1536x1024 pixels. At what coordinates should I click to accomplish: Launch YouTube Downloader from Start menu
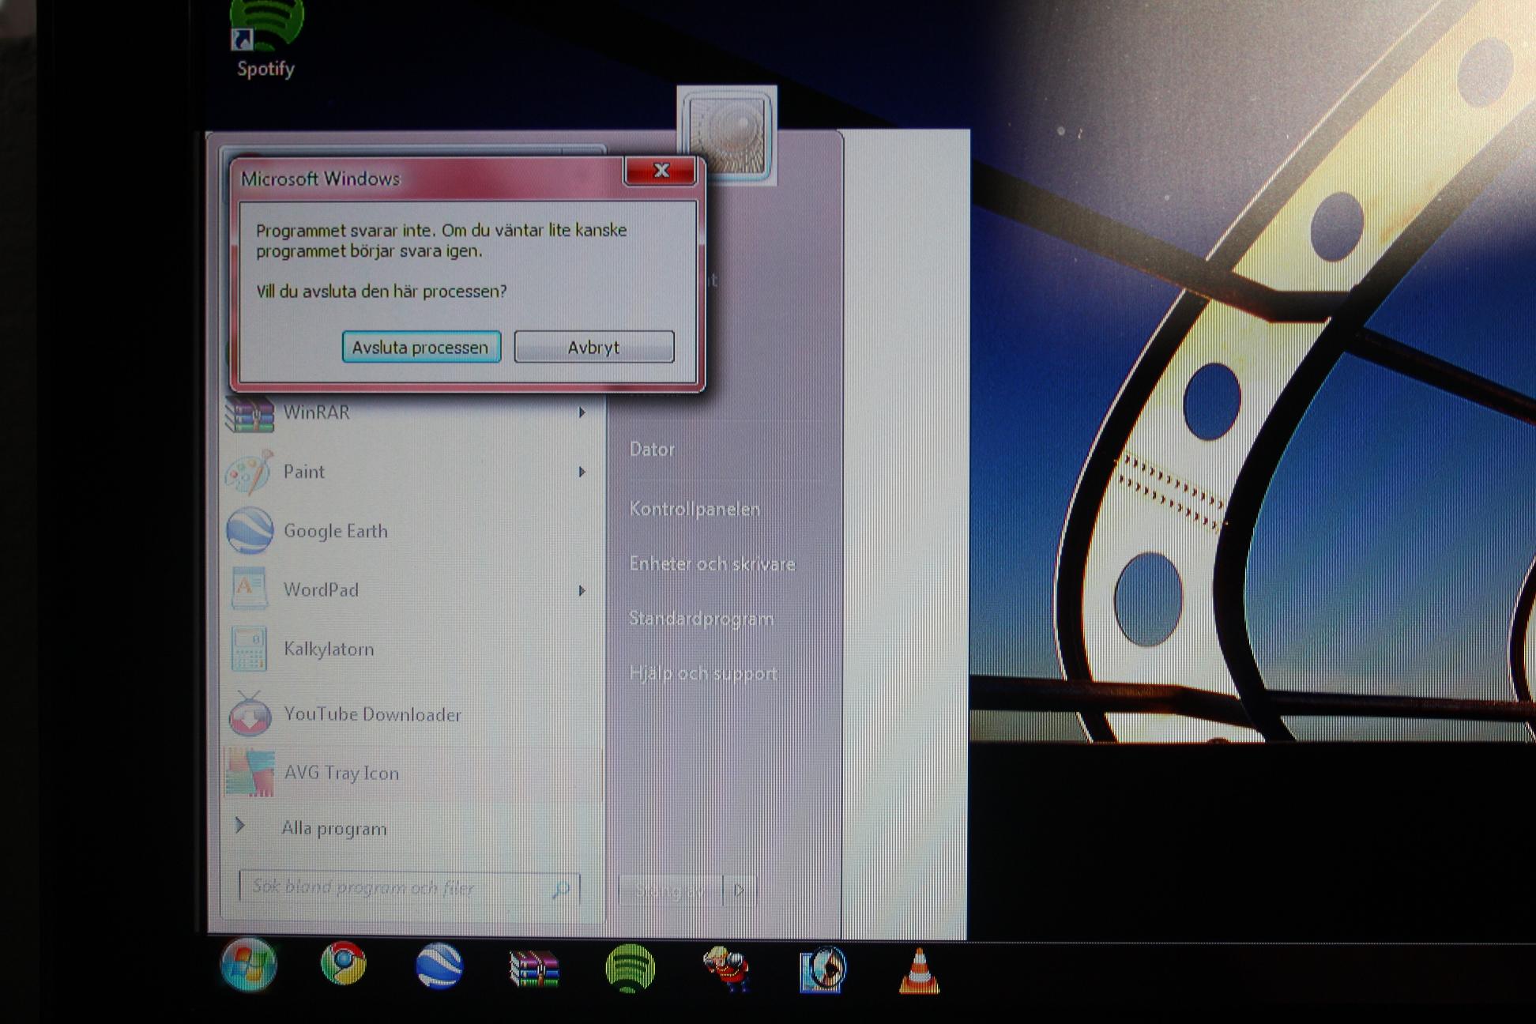tap(372, 714)
